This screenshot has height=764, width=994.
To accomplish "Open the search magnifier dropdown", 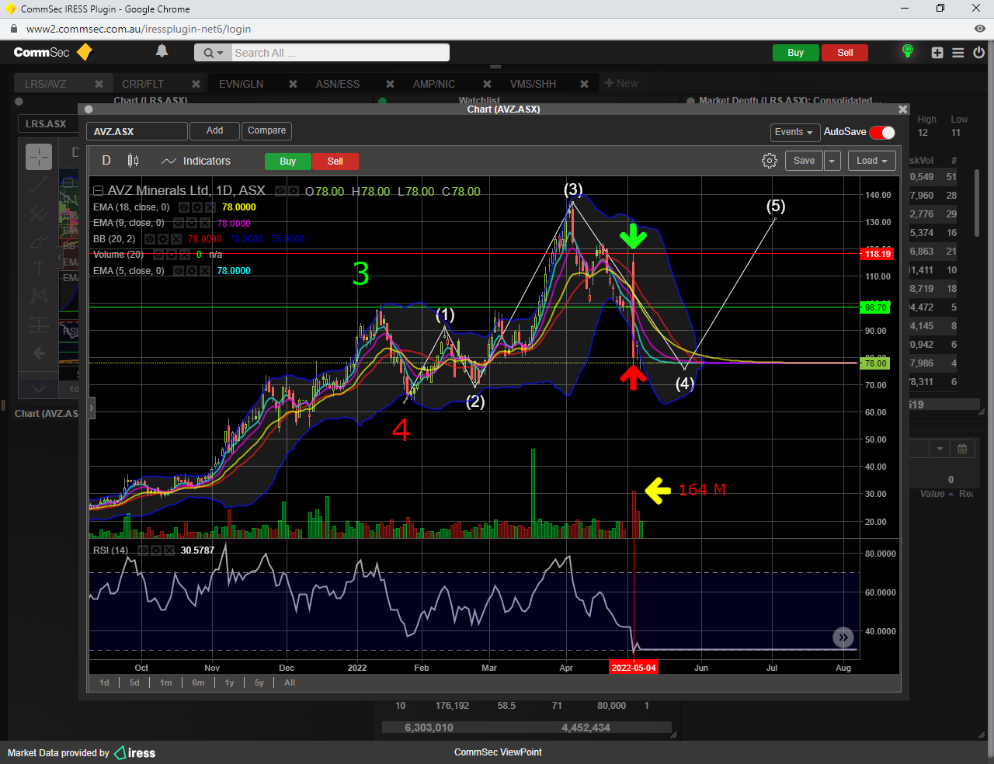I will click(213, 53).
